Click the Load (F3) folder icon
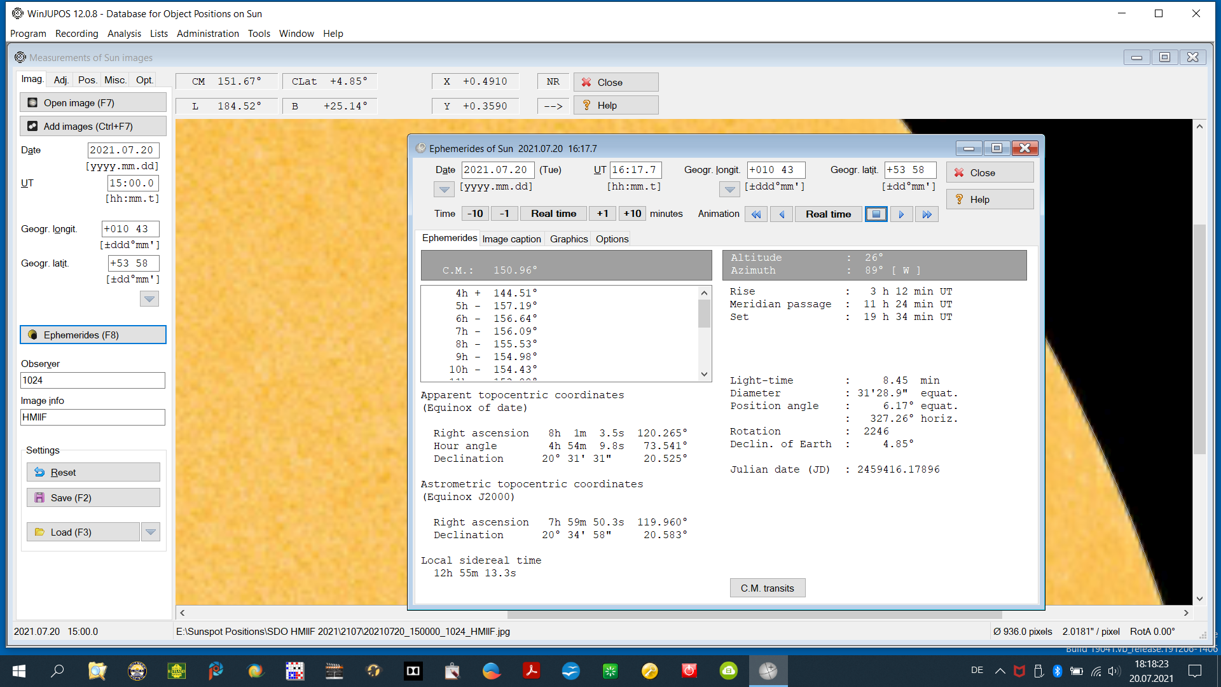 click(38, 532)
